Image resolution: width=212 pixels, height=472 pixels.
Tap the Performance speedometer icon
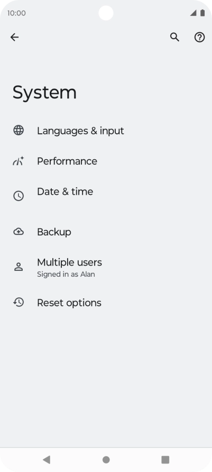pos(19,161)
